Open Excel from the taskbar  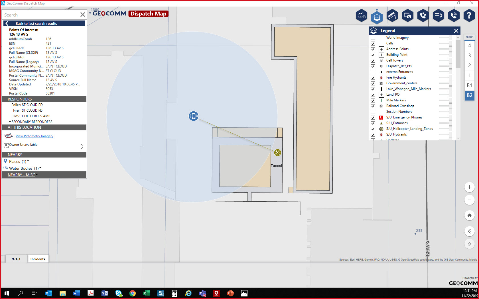click(x=147, y=293)
